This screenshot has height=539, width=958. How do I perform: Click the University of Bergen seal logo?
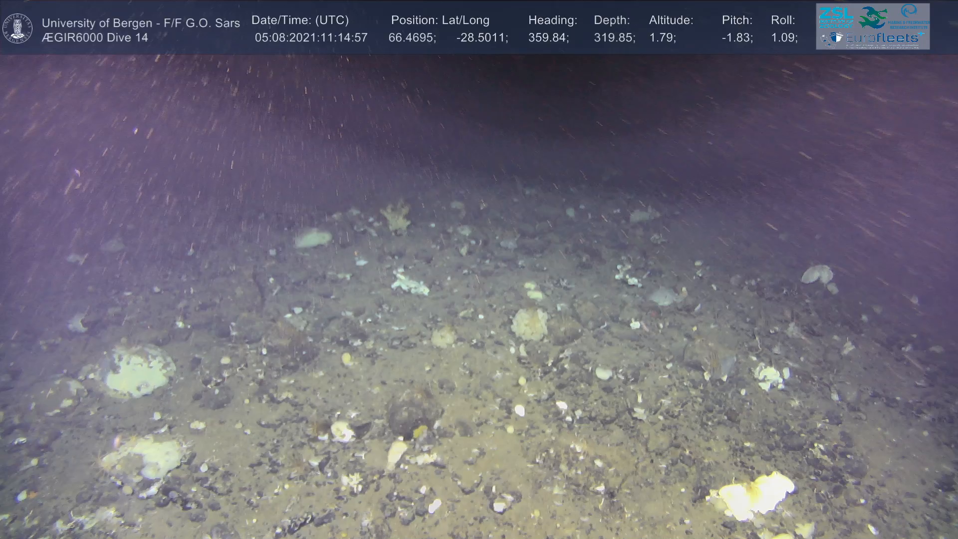(17, 28)
